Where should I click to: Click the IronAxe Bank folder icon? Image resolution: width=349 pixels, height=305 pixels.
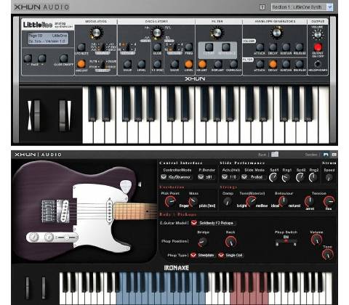point(275,155)
